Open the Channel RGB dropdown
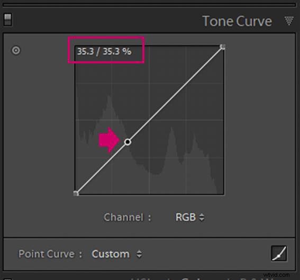Screen dimensions: 300x280 (x=189, y=217)
